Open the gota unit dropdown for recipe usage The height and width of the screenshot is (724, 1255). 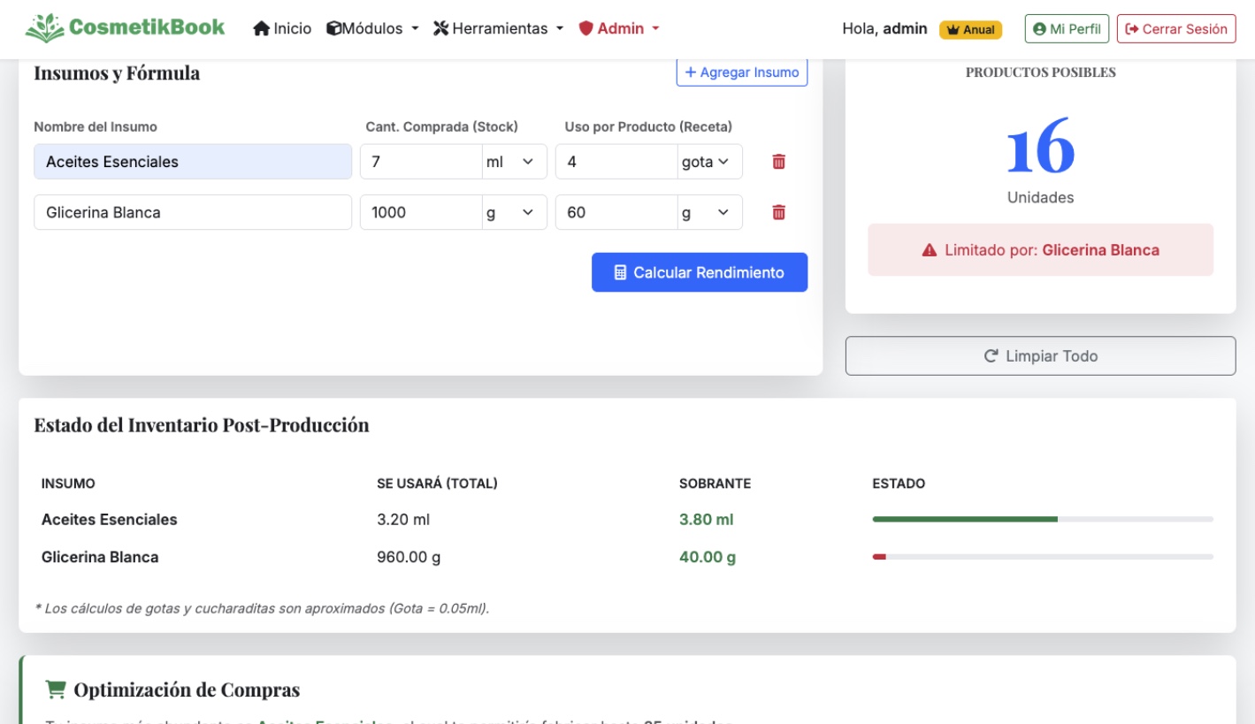709,162
